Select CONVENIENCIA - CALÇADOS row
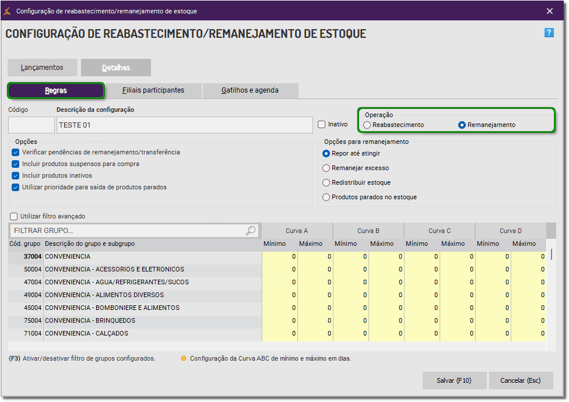 [x=278, y=333]
